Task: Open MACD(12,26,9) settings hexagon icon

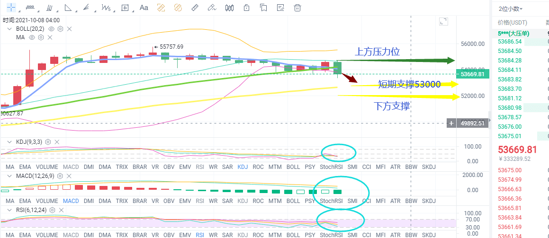Action: tap(60, 176)
